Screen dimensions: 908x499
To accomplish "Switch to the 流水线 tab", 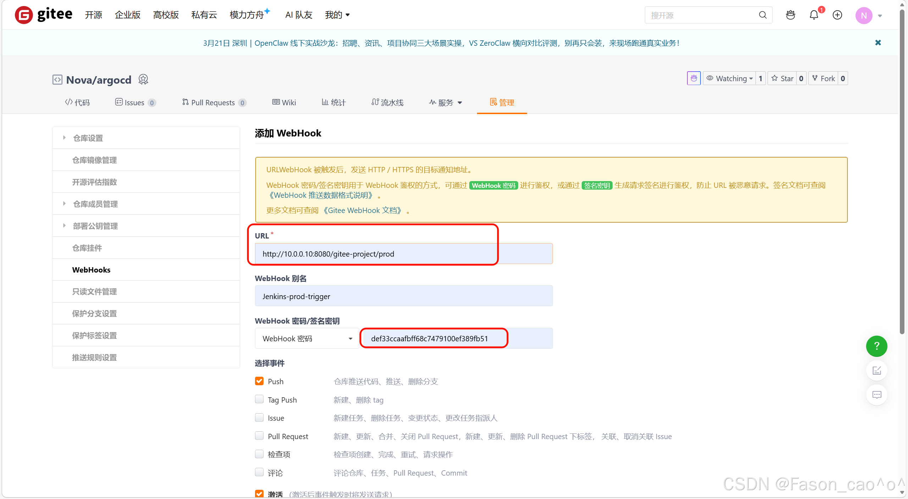I will pos(388,102).
